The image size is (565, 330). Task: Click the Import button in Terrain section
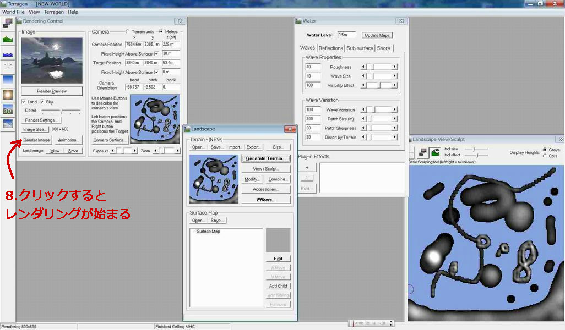pos(235,147)
